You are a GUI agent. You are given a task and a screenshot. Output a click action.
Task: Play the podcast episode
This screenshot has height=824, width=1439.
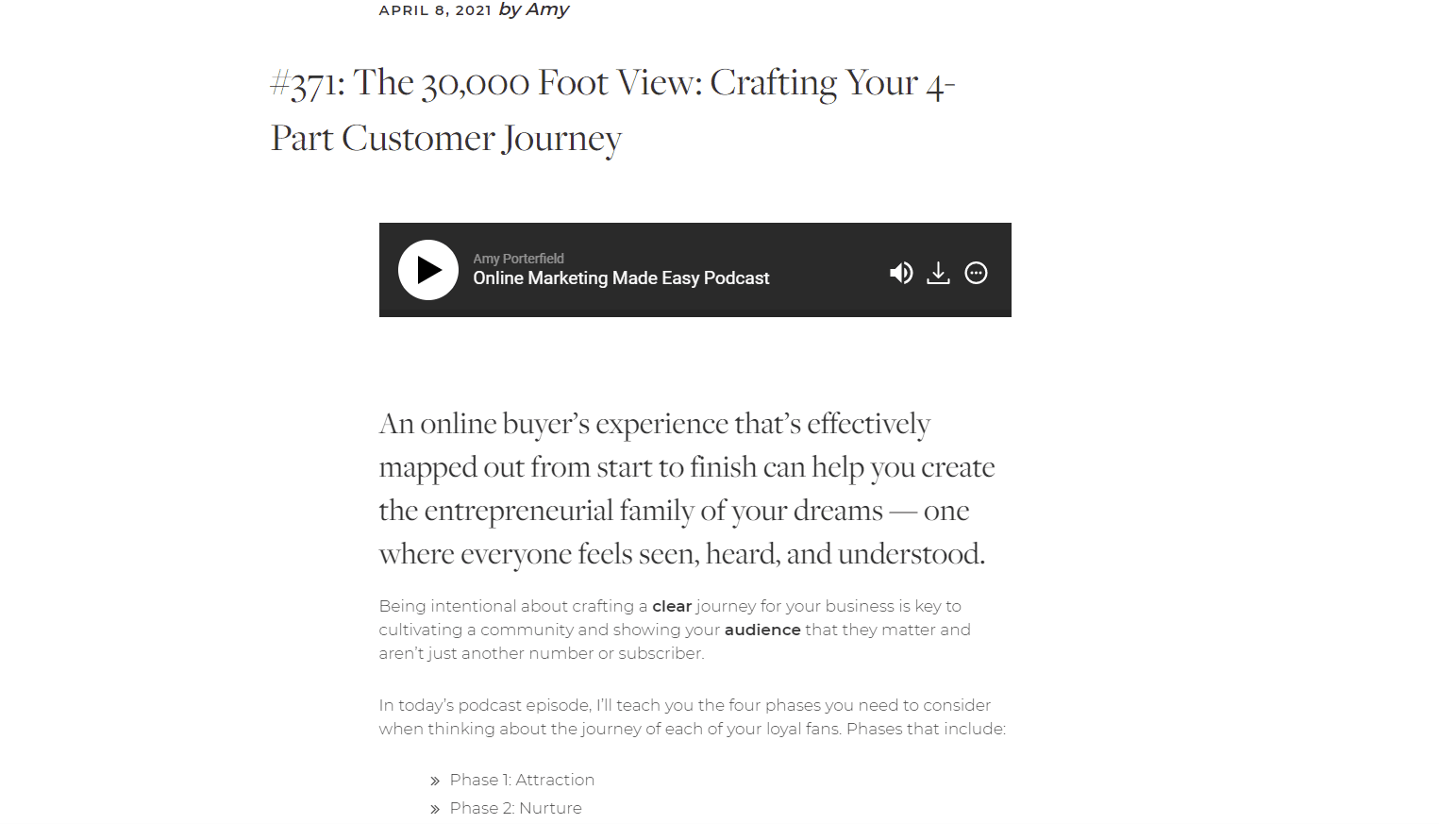pyautogui.click(x=428, y=270)
